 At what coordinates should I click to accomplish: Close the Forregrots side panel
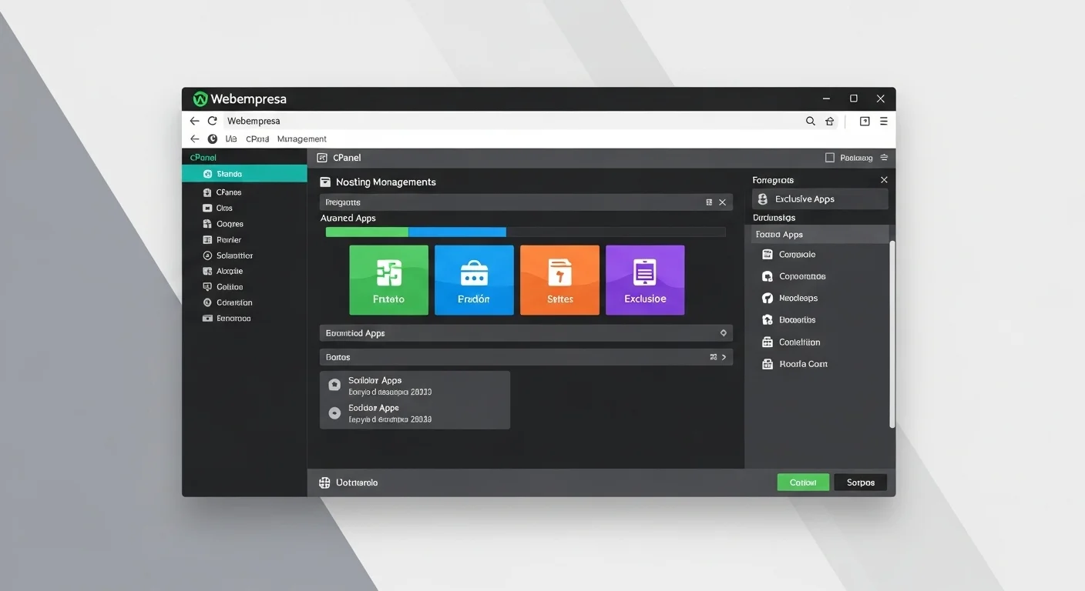click(884, 179)
